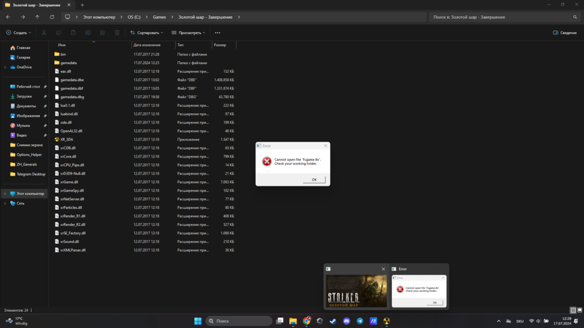Viewport: 584px width, 328px height.
Task: Click the three-dots more options button
Action: click(217, 33)
